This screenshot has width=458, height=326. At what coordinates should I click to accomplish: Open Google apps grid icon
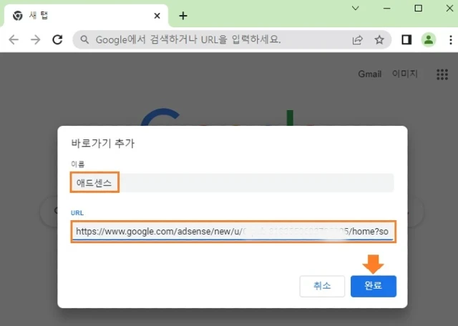point(442,74)
